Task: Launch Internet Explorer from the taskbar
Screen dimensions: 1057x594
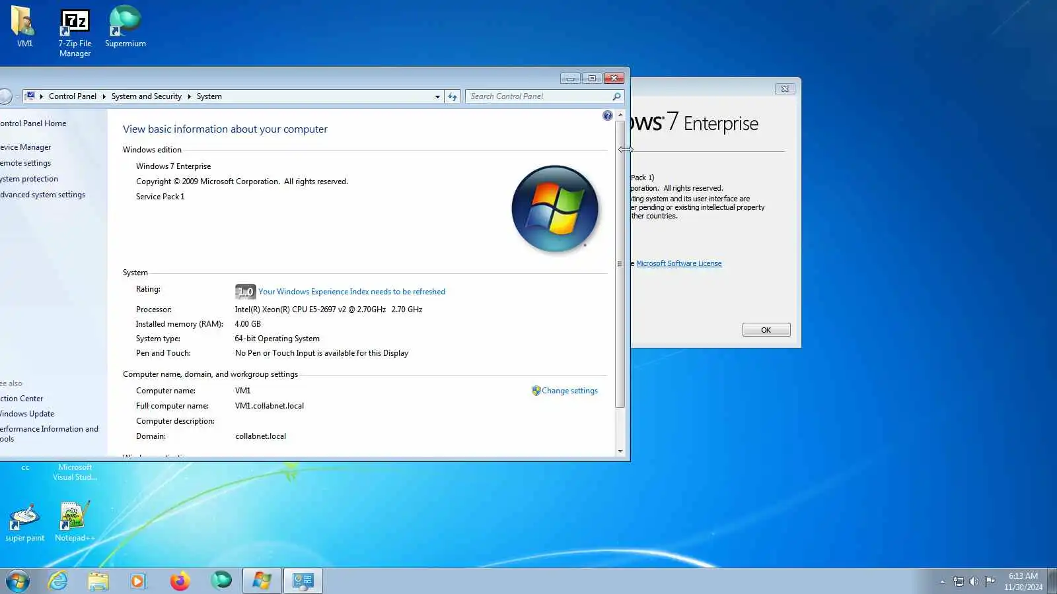Action: pyautogui.click(x=58, y=581)
